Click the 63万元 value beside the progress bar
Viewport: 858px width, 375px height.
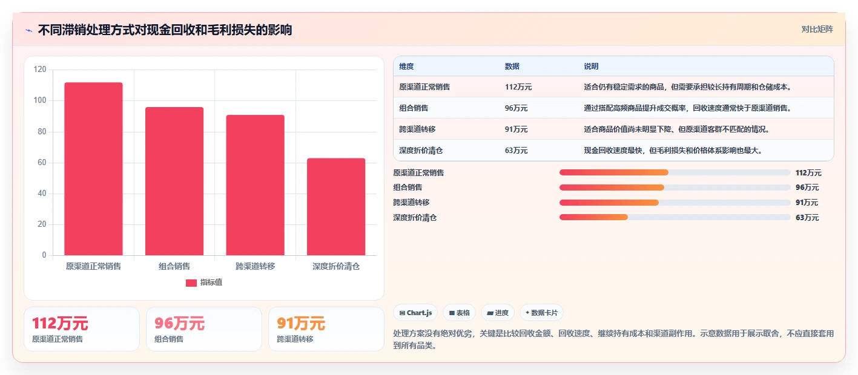coord(807,218)
